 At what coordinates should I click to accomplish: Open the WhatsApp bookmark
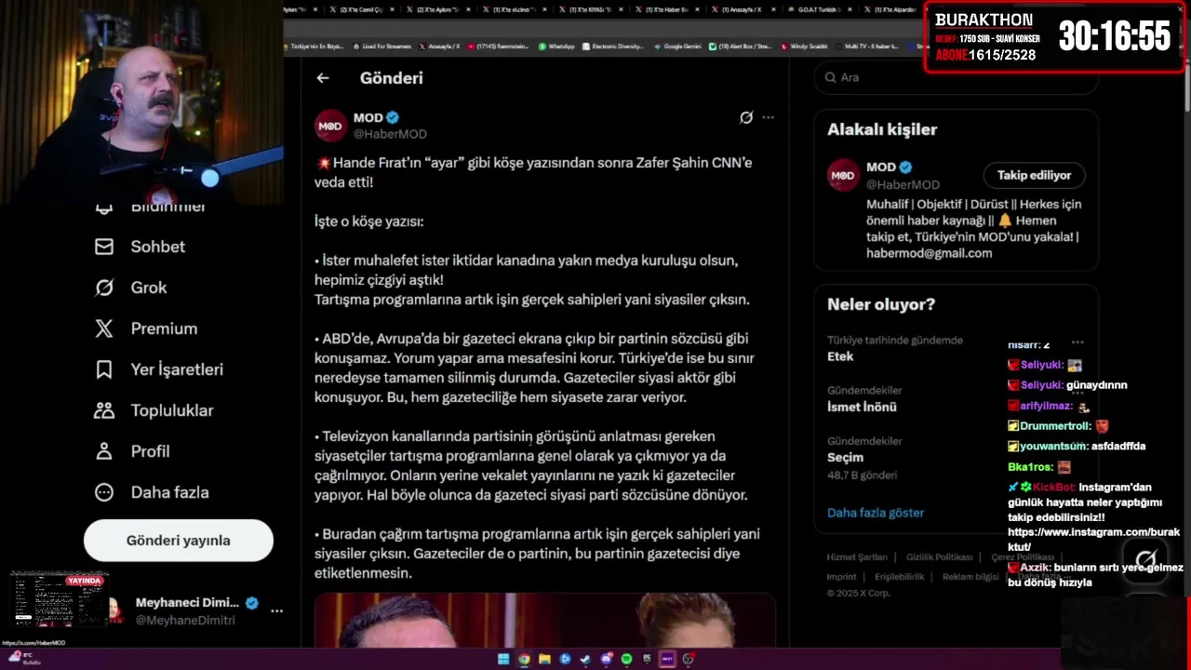pyautogui.click(x=556, y=47)
